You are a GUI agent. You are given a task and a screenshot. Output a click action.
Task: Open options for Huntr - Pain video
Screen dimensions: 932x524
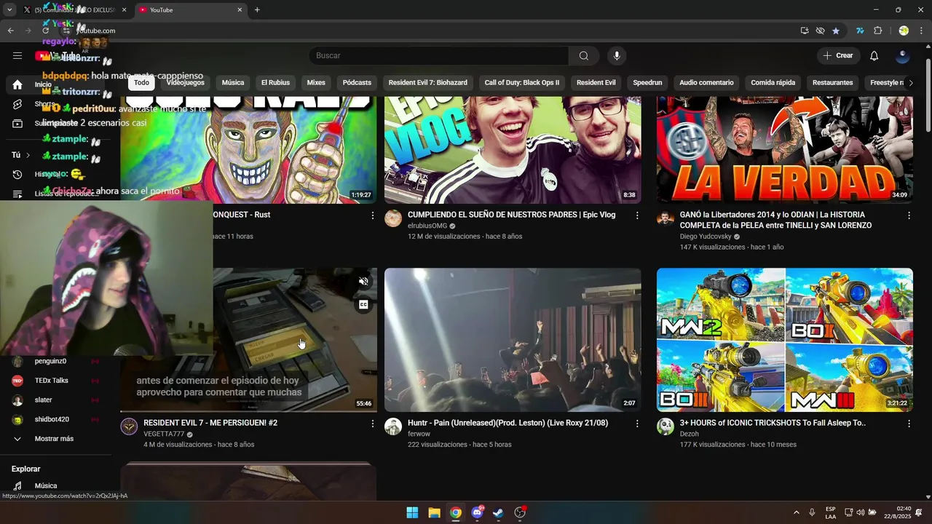coord(637,424)
